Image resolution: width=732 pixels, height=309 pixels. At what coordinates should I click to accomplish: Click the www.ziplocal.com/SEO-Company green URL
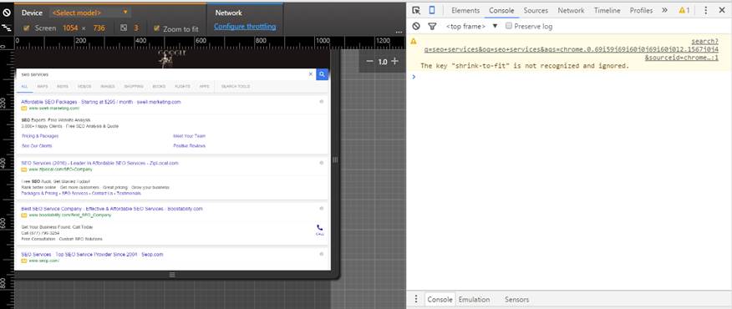pyautogui.click(x=61, y=170)
